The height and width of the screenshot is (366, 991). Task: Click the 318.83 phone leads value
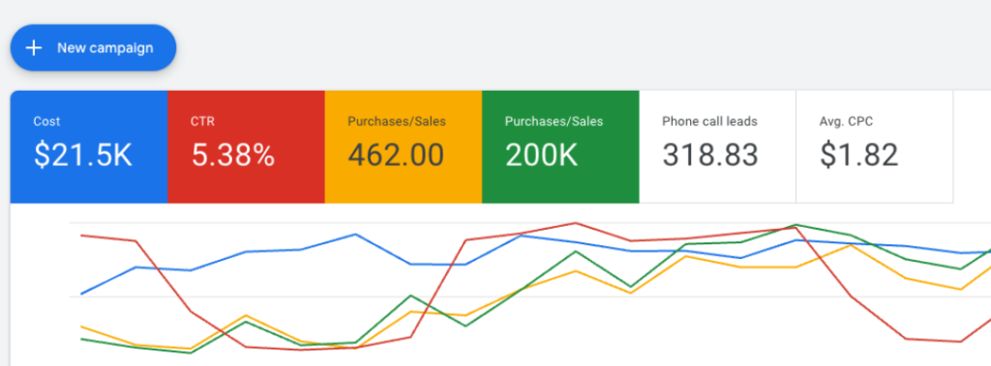click(710, 155)
